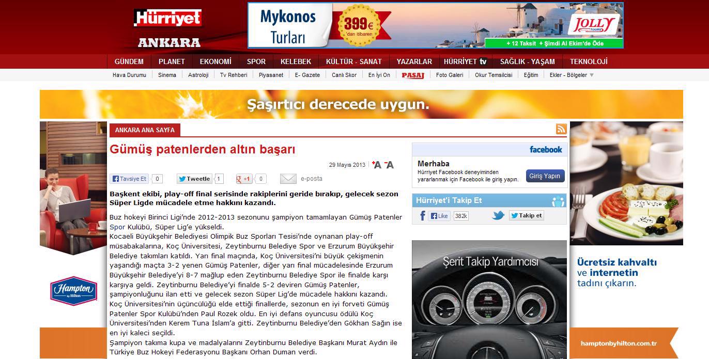Open En İyi On link
The width and height of the screenshot is (709, 359).
click(379, 75)
